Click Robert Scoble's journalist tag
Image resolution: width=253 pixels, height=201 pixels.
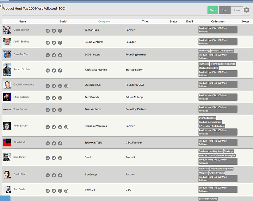[204, 64]
